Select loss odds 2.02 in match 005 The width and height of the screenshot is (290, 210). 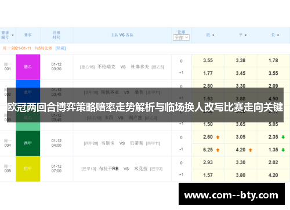273,162
